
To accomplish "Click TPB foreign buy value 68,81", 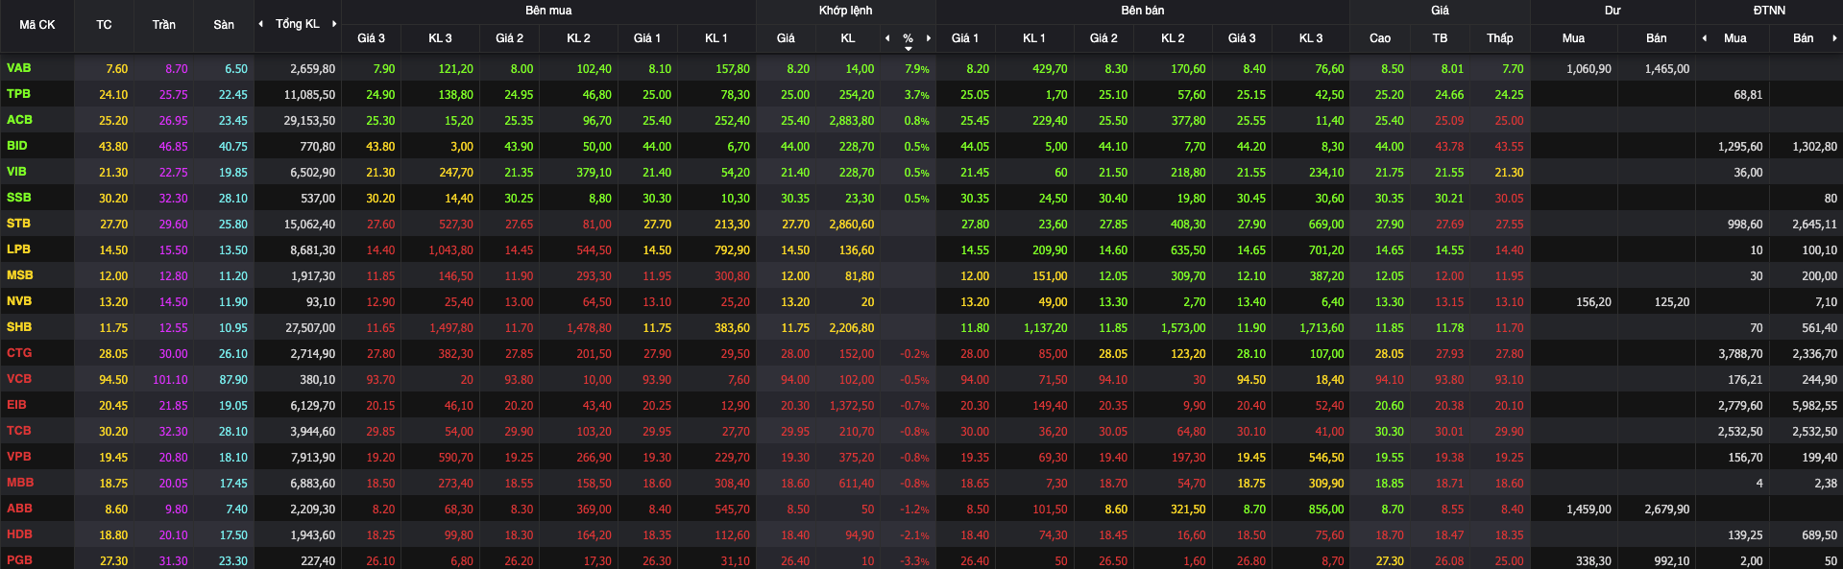I will tap(1748, 95).
